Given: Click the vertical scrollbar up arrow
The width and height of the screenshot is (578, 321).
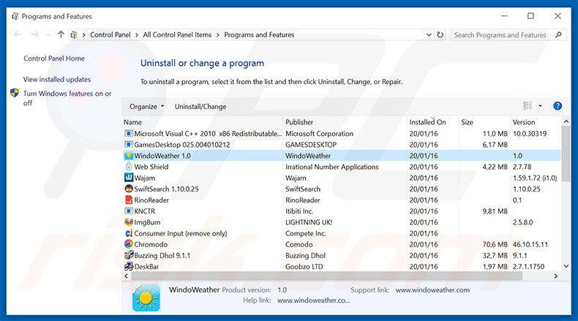Looking at the screenshot, I should [x=566, y=121].
